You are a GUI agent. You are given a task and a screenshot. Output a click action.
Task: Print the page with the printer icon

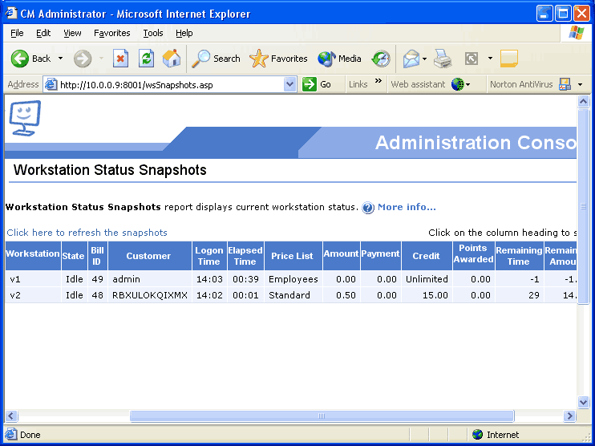443,59
